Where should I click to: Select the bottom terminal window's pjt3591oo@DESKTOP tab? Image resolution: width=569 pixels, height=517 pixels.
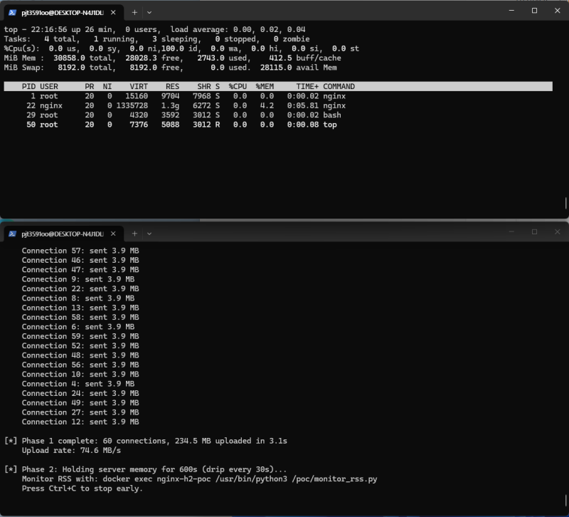point(63,234)
